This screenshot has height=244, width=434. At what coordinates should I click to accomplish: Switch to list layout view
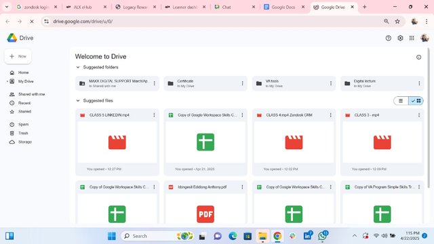[401, 101]
